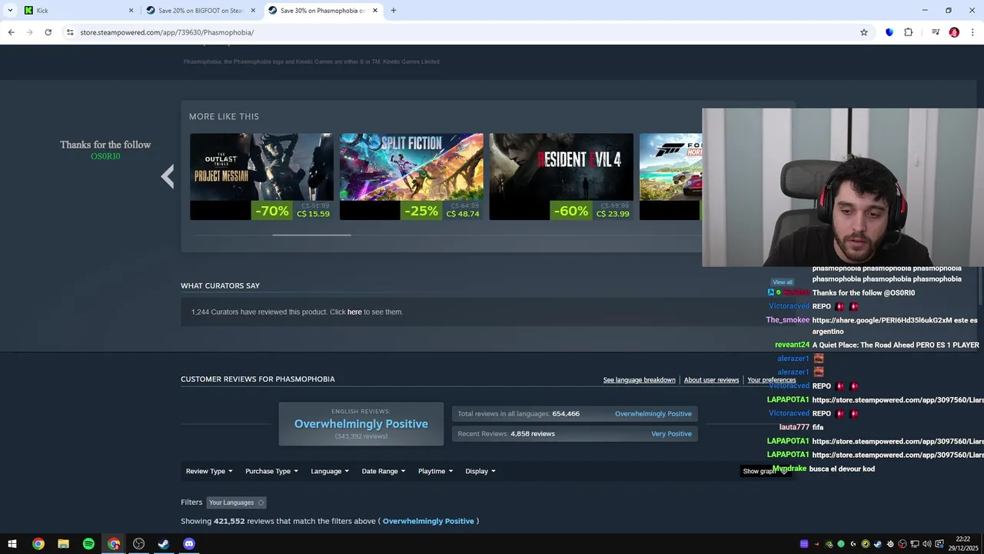The image size is (984, 554).
Task: Open the Steam icon in system tray
Action: pyautogui.click(x=878, y=544)
